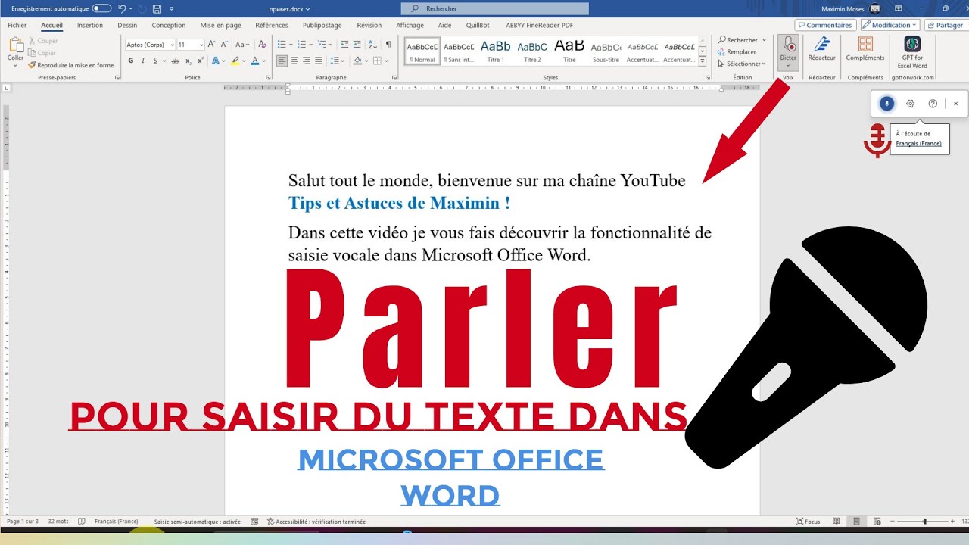Open the Fichier menu

tap(17, 25)
